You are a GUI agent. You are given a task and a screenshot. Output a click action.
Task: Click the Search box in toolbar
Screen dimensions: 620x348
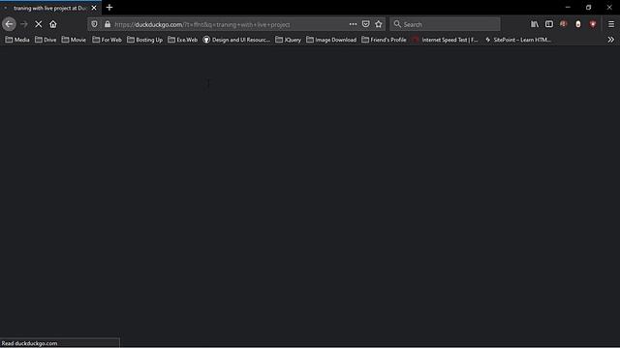tap(445, 24)
